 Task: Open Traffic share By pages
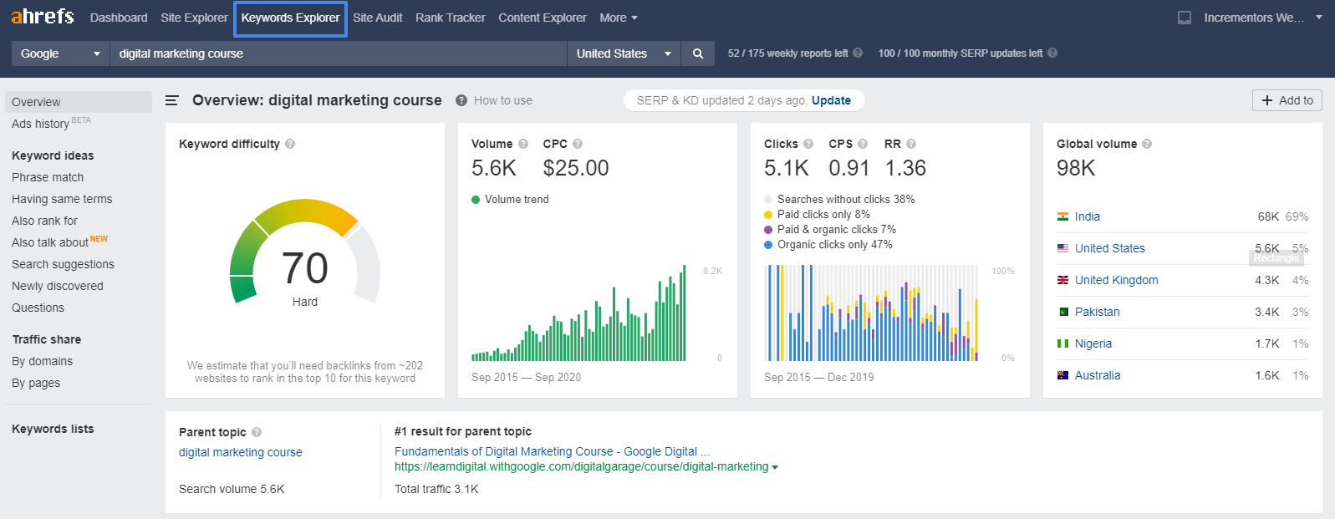click(36, 383)
